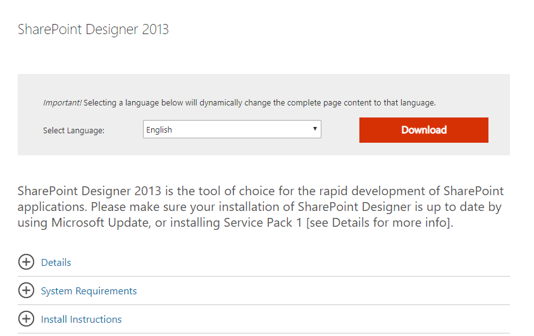
Task: Click empty space right of System Requirements
Action: coord(323,291)
